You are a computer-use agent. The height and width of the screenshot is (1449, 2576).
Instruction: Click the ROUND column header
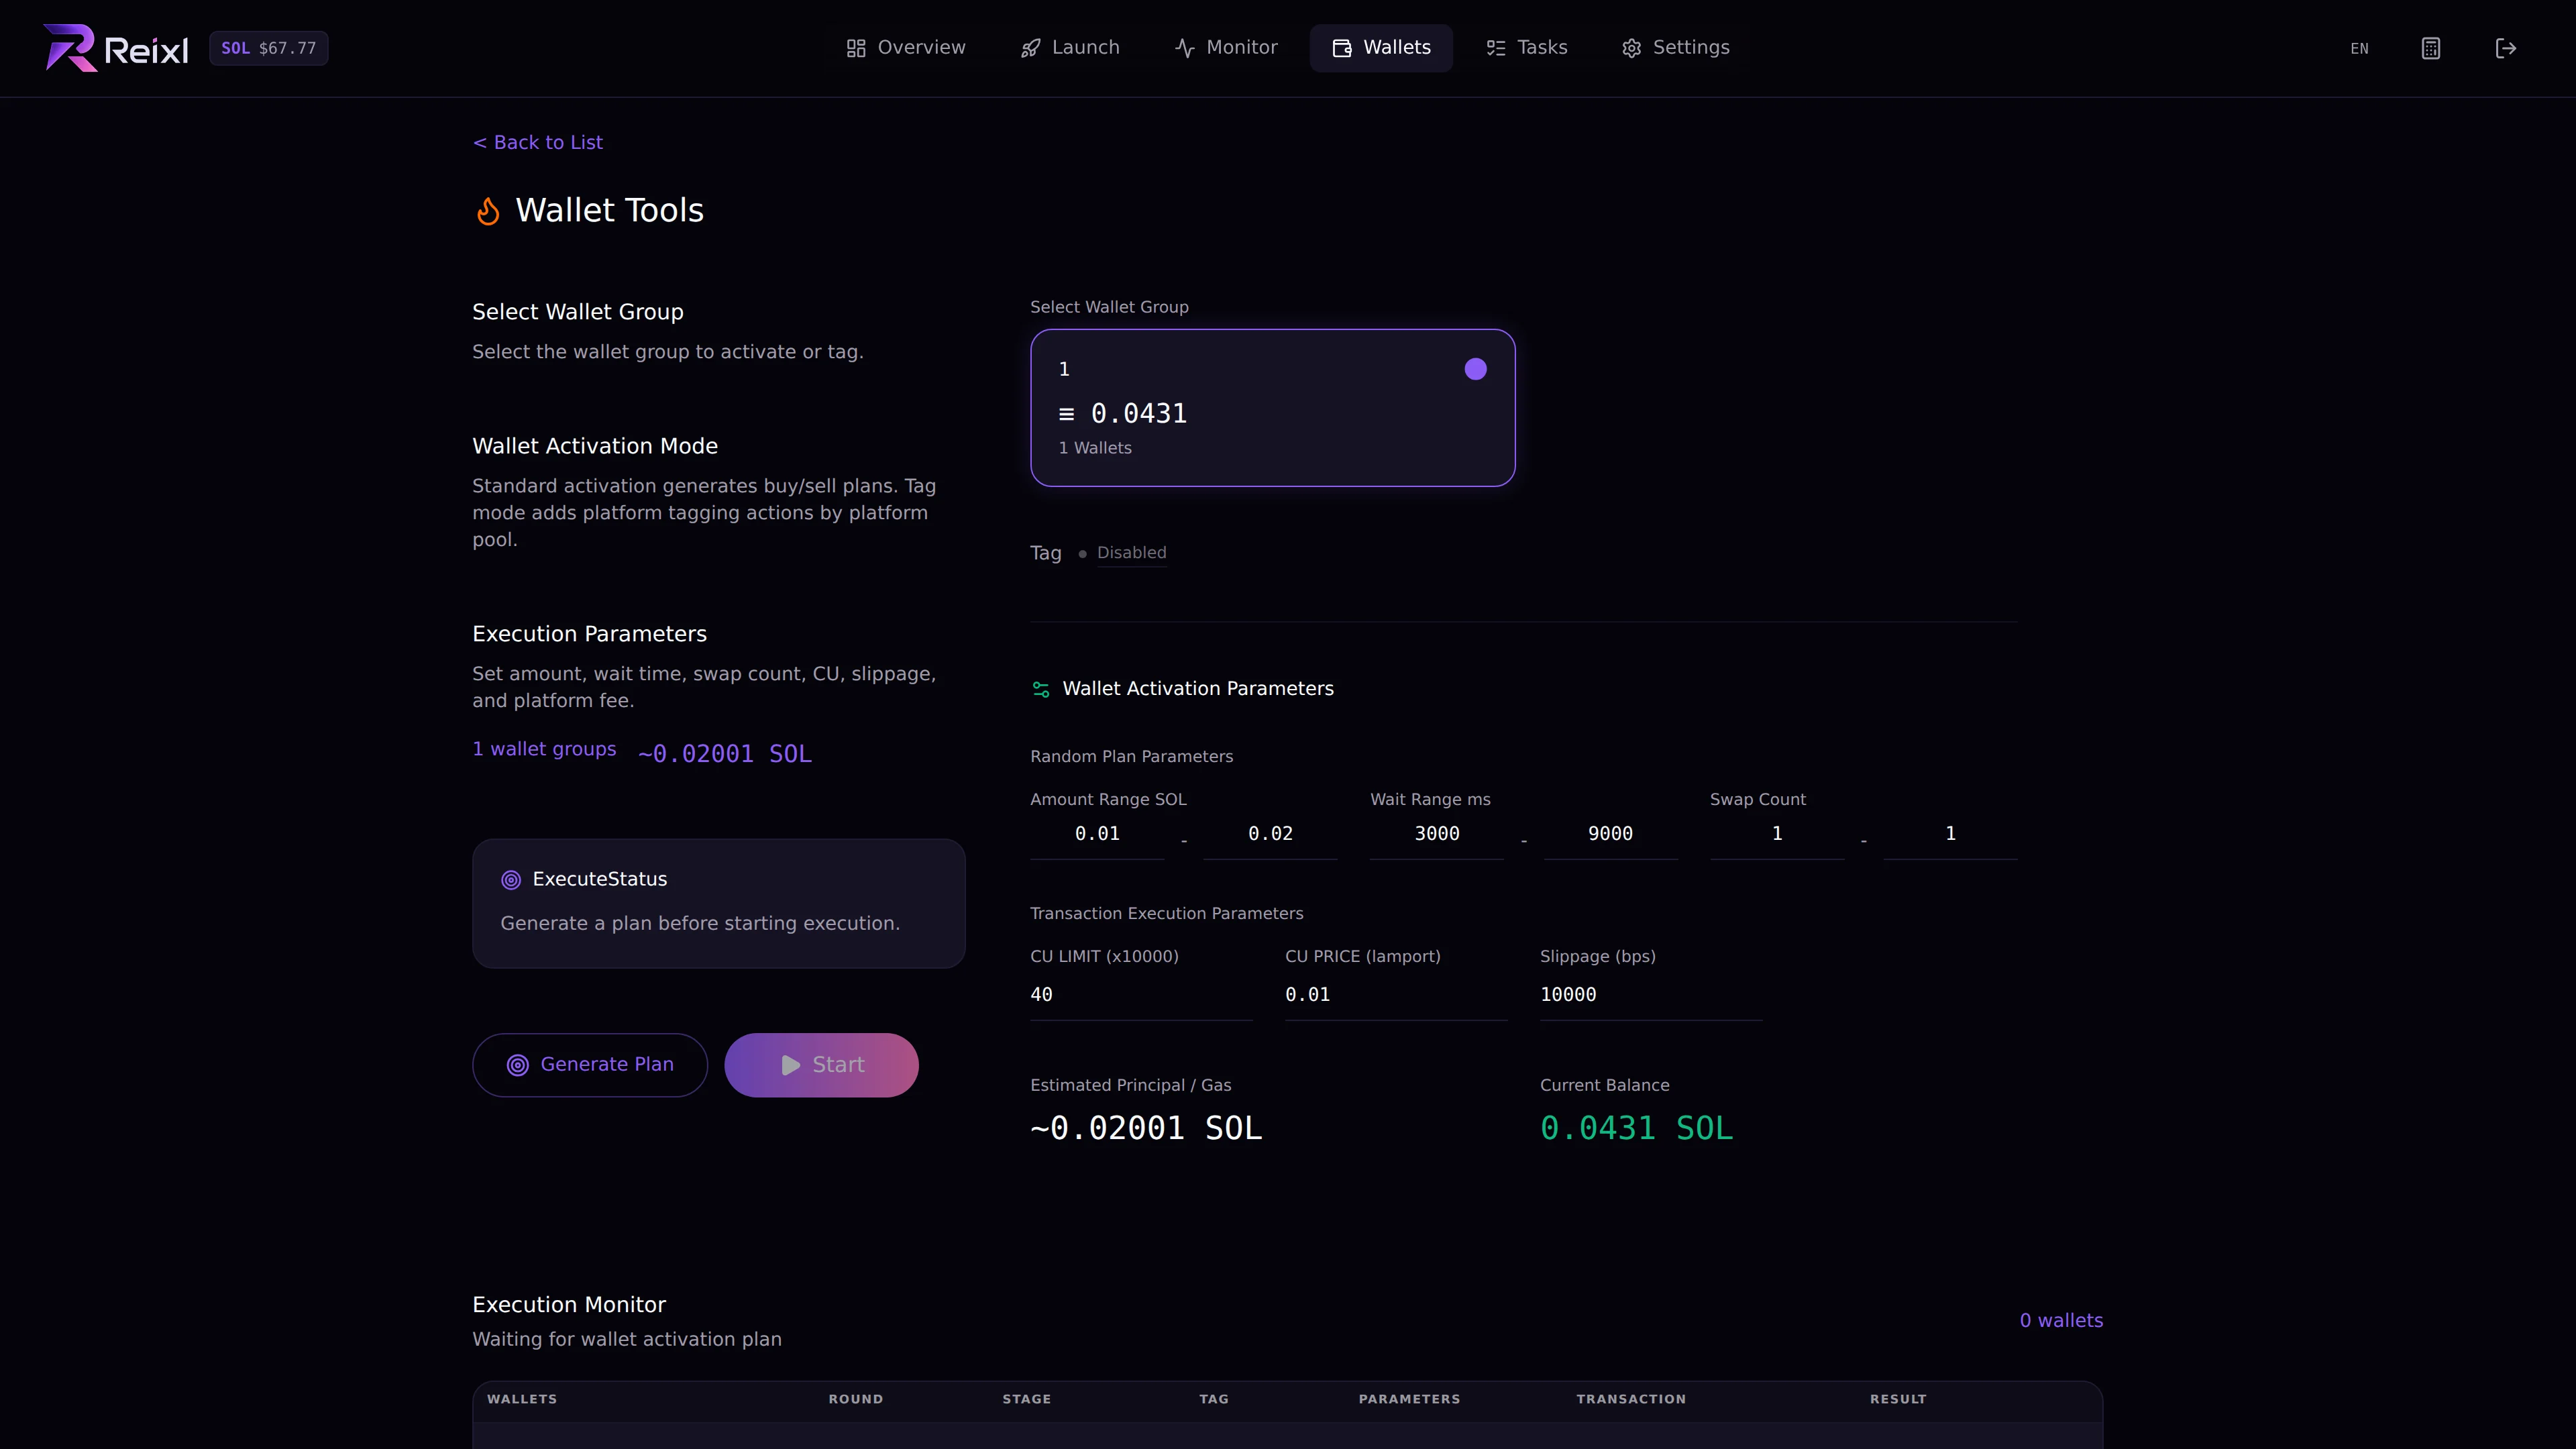[856, 1399]
